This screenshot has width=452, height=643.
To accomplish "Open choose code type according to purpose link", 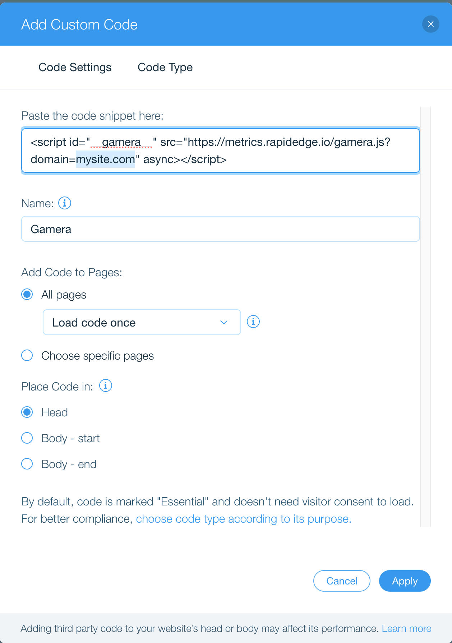I will 243,519.
